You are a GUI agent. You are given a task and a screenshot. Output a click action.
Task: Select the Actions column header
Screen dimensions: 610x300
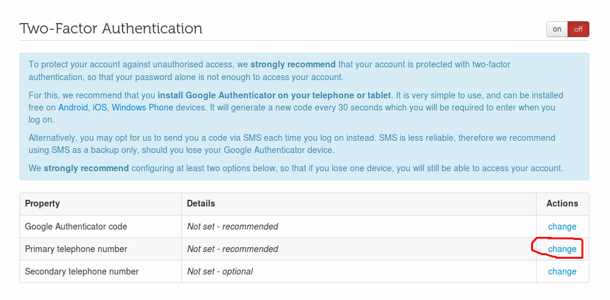[562, 203]
